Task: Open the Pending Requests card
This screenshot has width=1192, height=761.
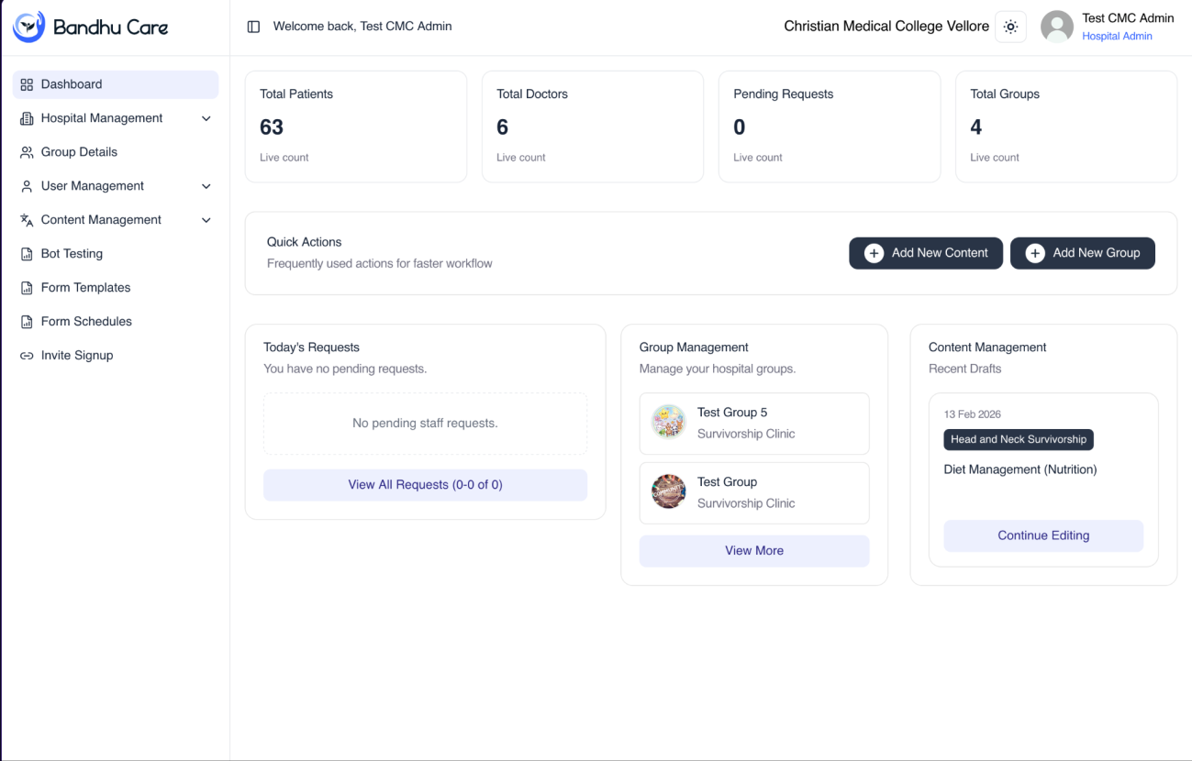Action: click(830, 127)
